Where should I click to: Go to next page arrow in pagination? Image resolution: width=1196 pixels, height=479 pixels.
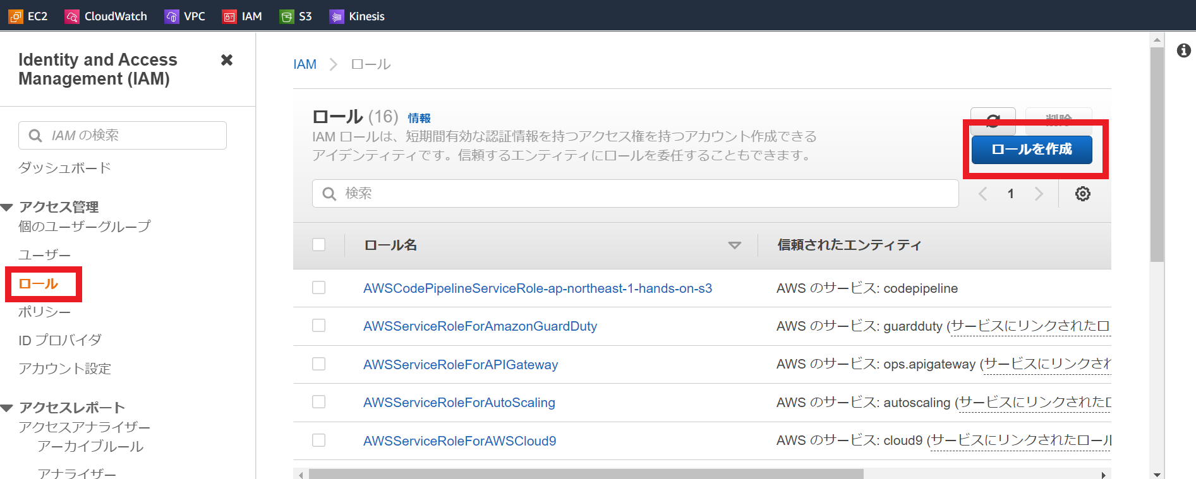click(1039, 194)
